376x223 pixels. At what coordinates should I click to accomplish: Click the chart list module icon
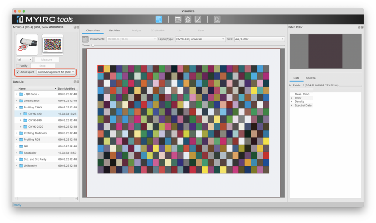(178, 19)
